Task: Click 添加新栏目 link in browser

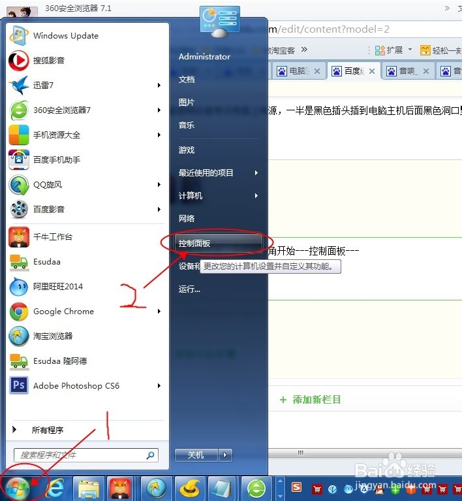Action: click(310, 400)
